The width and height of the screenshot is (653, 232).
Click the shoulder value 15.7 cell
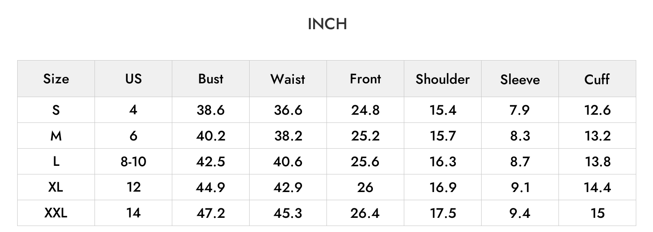[442, 136]
